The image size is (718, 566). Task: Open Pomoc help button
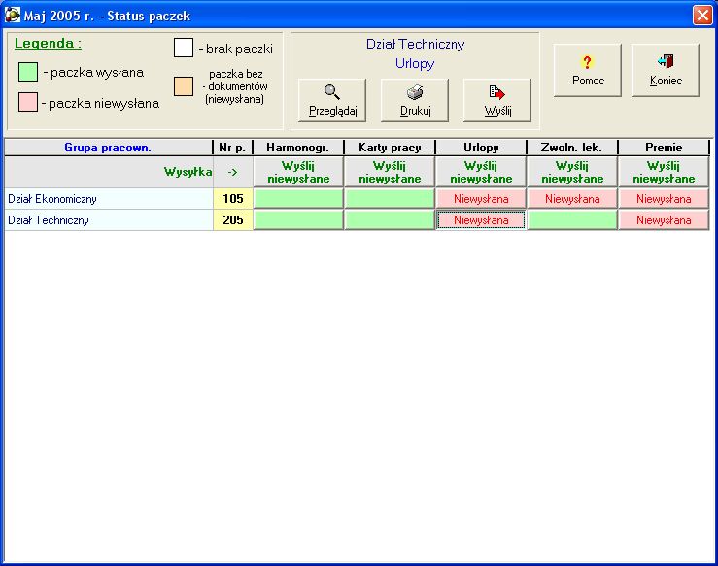(x=588, y=70)
